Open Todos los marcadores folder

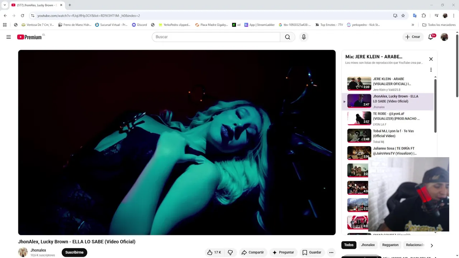coord(439,25)
